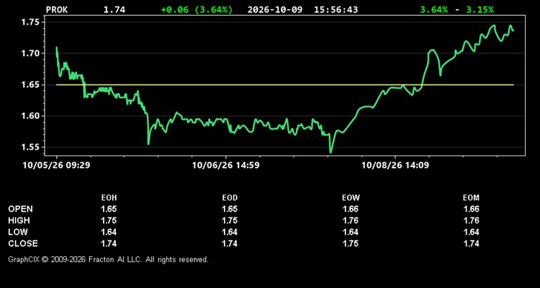
Task: Click the EOD column header
Action: [230, 198]
